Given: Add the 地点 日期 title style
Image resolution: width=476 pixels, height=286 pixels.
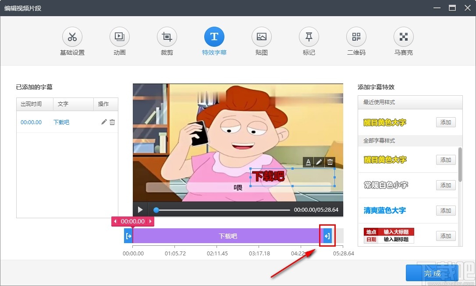Looking at the screenshot, I should (446, 236).
